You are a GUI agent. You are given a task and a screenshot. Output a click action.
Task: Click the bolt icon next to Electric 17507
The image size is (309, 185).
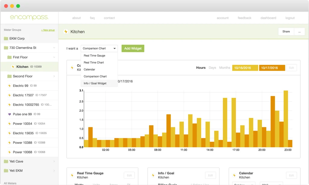point(9,95)
